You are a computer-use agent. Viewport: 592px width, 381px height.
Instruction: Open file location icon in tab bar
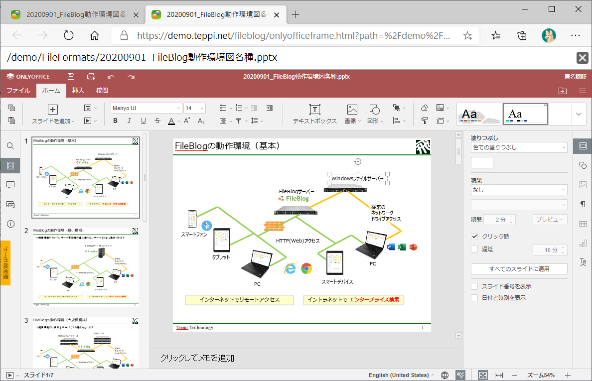point(563,91)
